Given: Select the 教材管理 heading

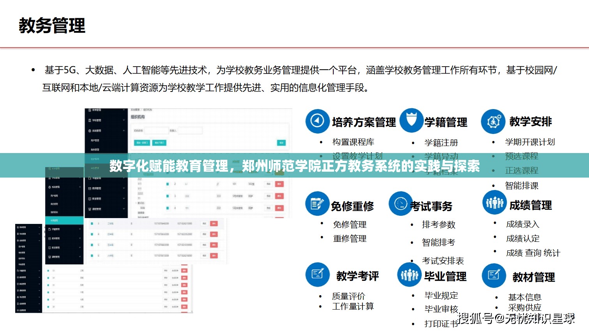Looking at the screenshot, I should click(534, 277).
